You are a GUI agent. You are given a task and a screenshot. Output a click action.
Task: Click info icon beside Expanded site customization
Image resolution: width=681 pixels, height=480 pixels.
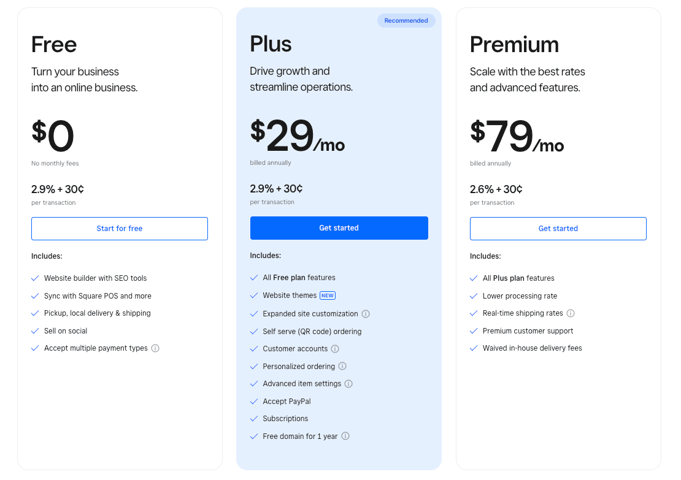366,314
